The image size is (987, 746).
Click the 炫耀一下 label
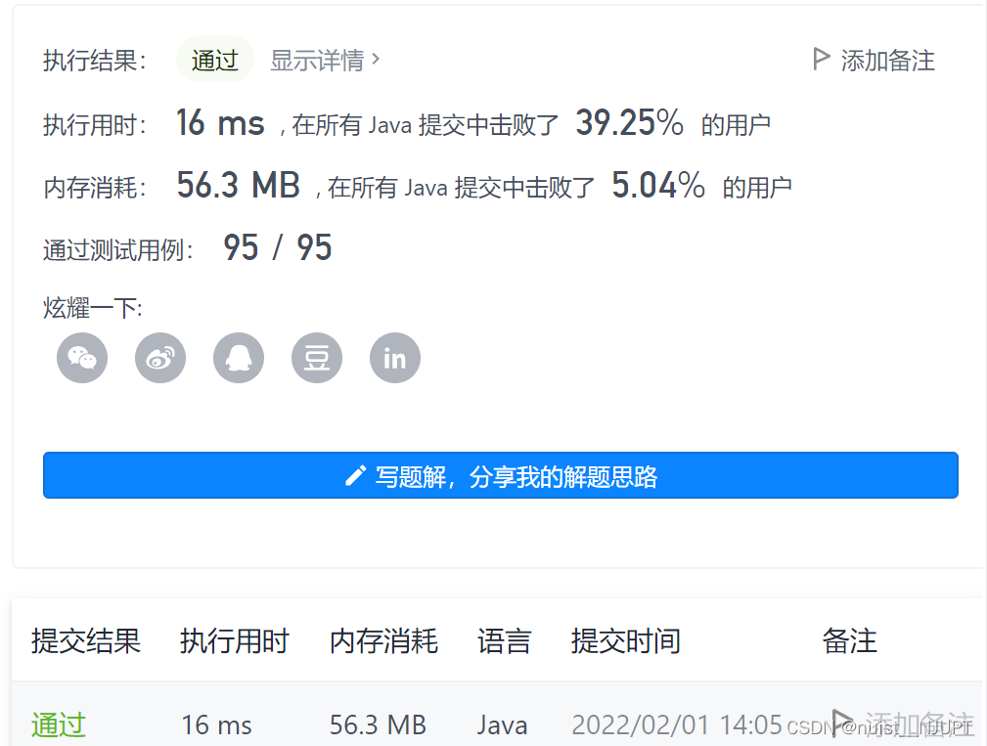(x=93, y=308)
